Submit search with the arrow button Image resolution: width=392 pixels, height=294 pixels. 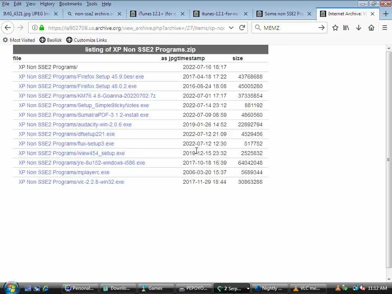click(x=322, y=28)
